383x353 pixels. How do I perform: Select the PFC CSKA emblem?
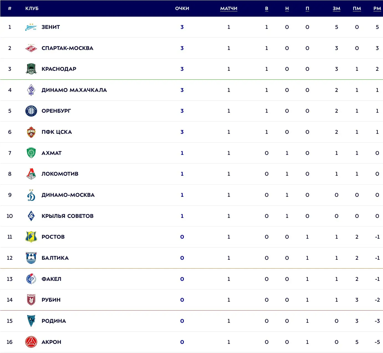pos(31,132)
